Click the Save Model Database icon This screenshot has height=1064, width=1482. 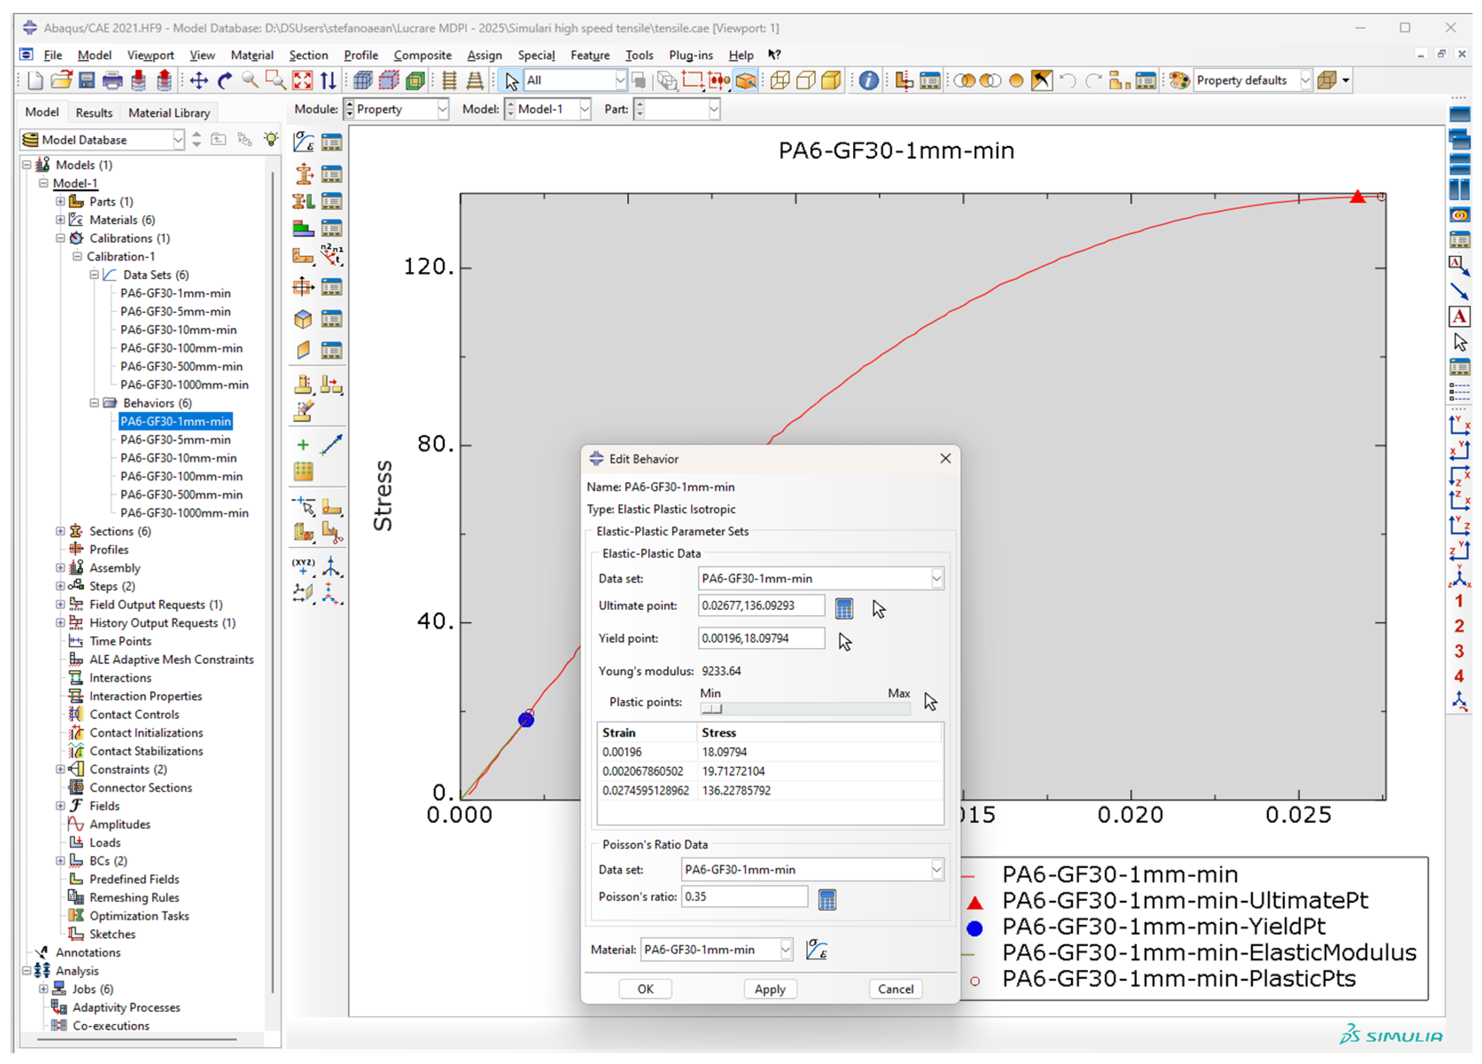click(x=87, y=80)
